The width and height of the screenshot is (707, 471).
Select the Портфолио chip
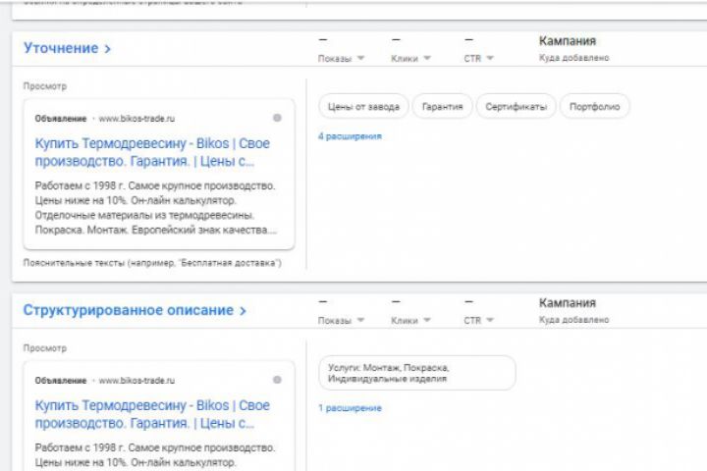(595, 106)
